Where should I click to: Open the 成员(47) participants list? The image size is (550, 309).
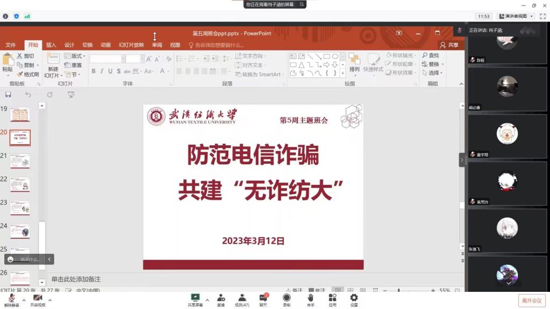[242, 300]
